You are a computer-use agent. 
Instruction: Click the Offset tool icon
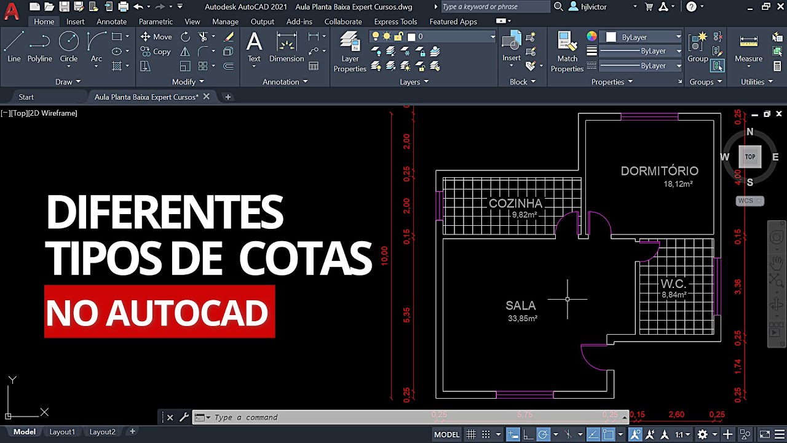pyautogui.click(x=228, y=66)
